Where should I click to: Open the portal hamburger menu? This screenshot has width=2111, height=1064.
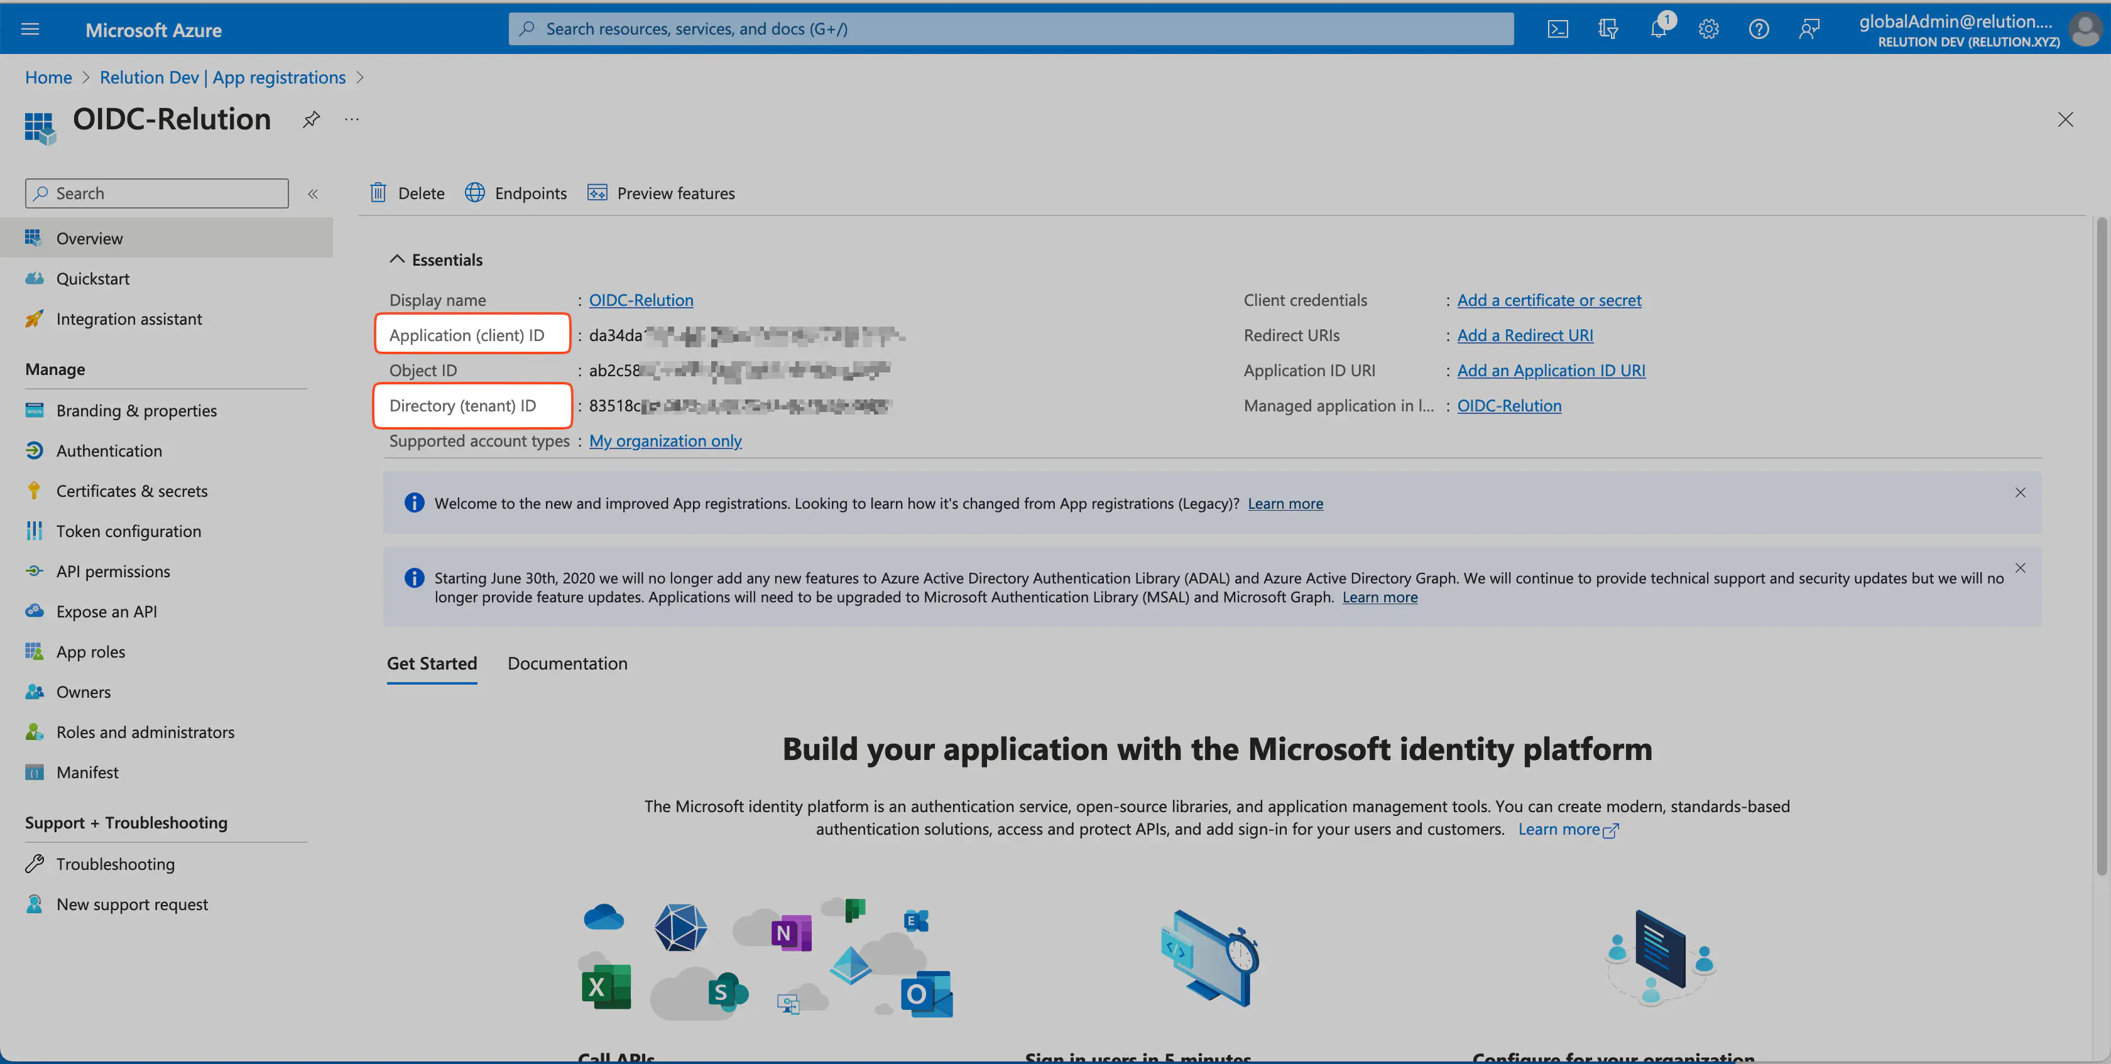pos(30,30)
